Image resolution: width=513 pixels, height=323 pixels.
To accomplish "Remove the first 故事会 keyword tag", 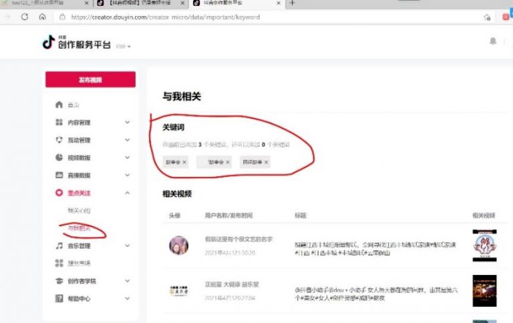I will (x=185, y=162).
